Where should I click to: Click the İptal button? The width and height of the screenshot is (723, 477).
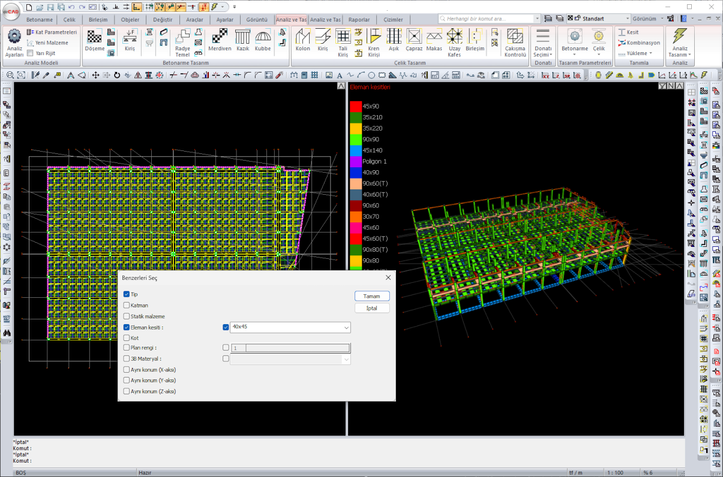(372, 308)
